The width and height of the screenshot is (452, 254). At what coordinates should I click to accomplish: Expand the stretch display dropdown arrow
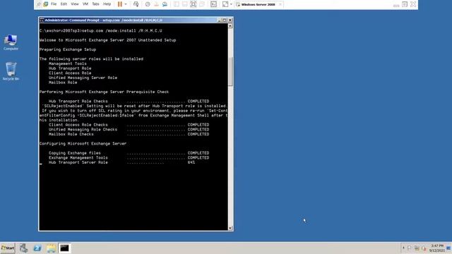pyautogui.click(x=231, y=4)
